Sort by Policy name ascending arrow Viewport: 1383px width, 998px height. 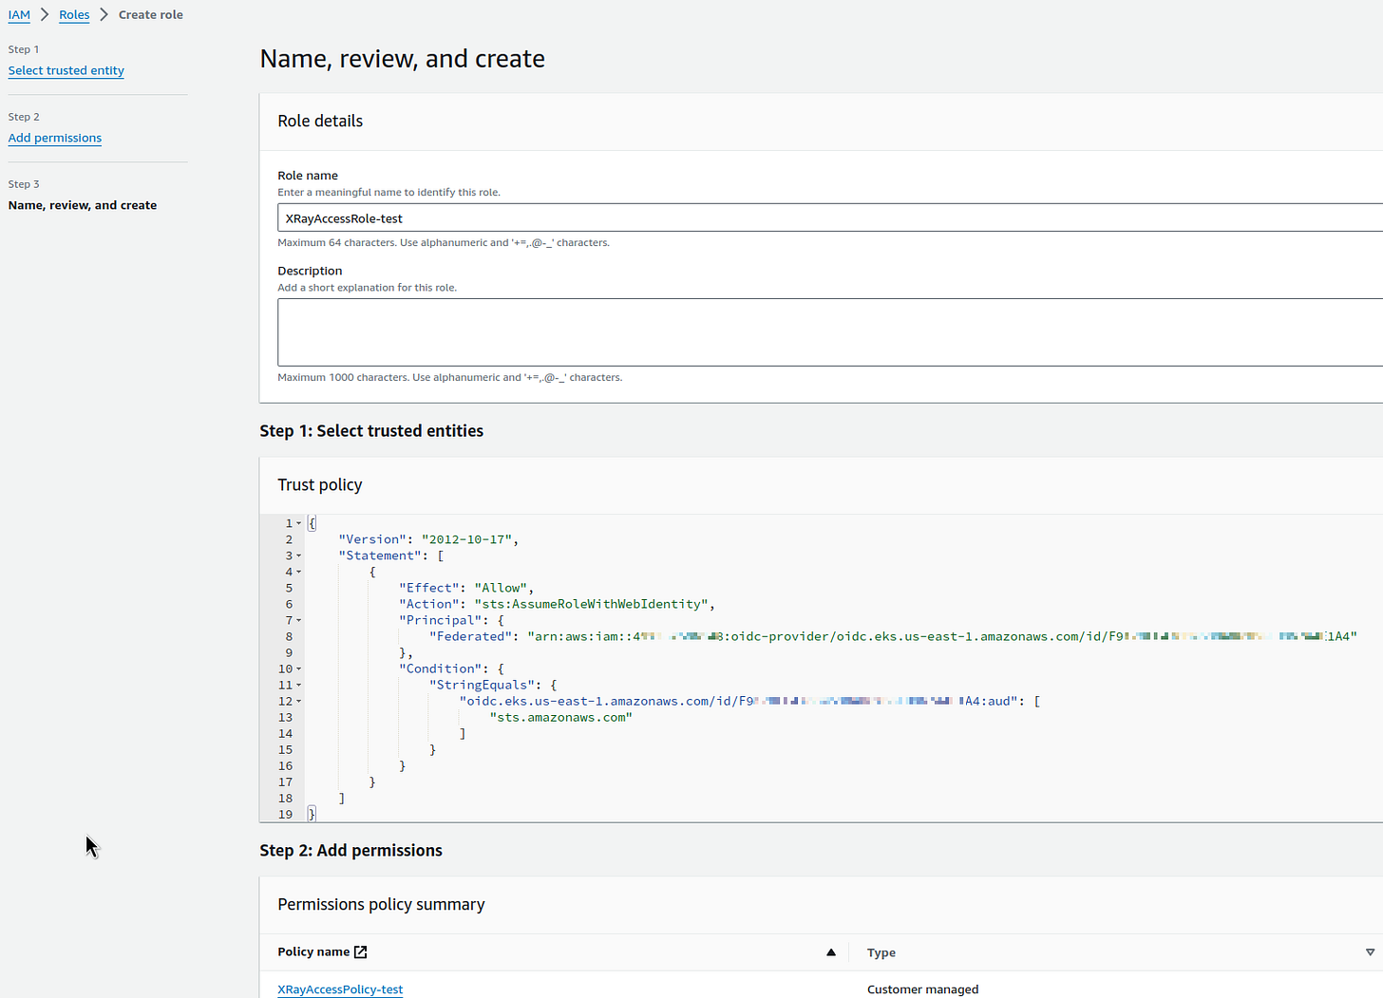pyautogui.click(x=831, y=952)
